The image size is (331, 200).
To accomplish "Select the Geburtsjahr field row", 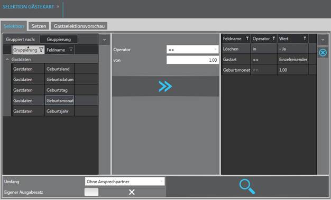I will coord(54,111).
